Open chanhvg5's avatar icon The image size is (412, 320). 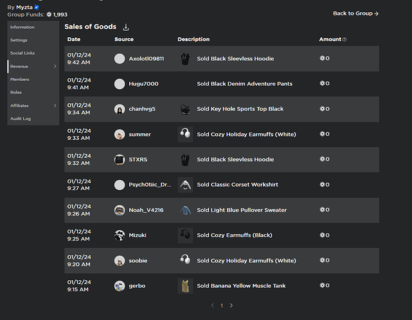point(120,109)
